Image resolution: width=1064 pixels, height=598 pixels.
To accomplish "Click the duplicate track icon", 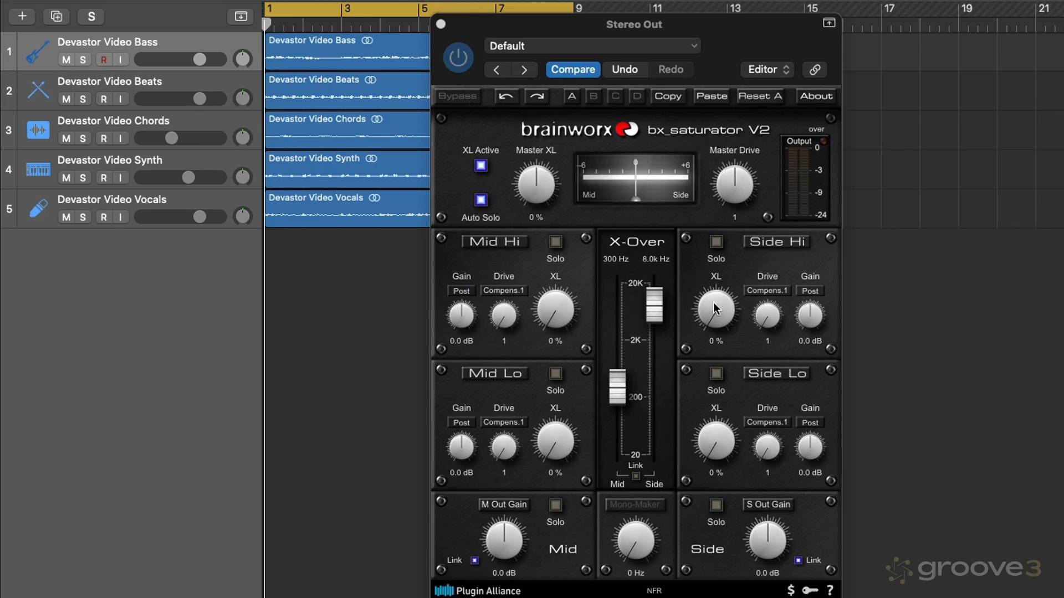I will click(x=57, y=16).
